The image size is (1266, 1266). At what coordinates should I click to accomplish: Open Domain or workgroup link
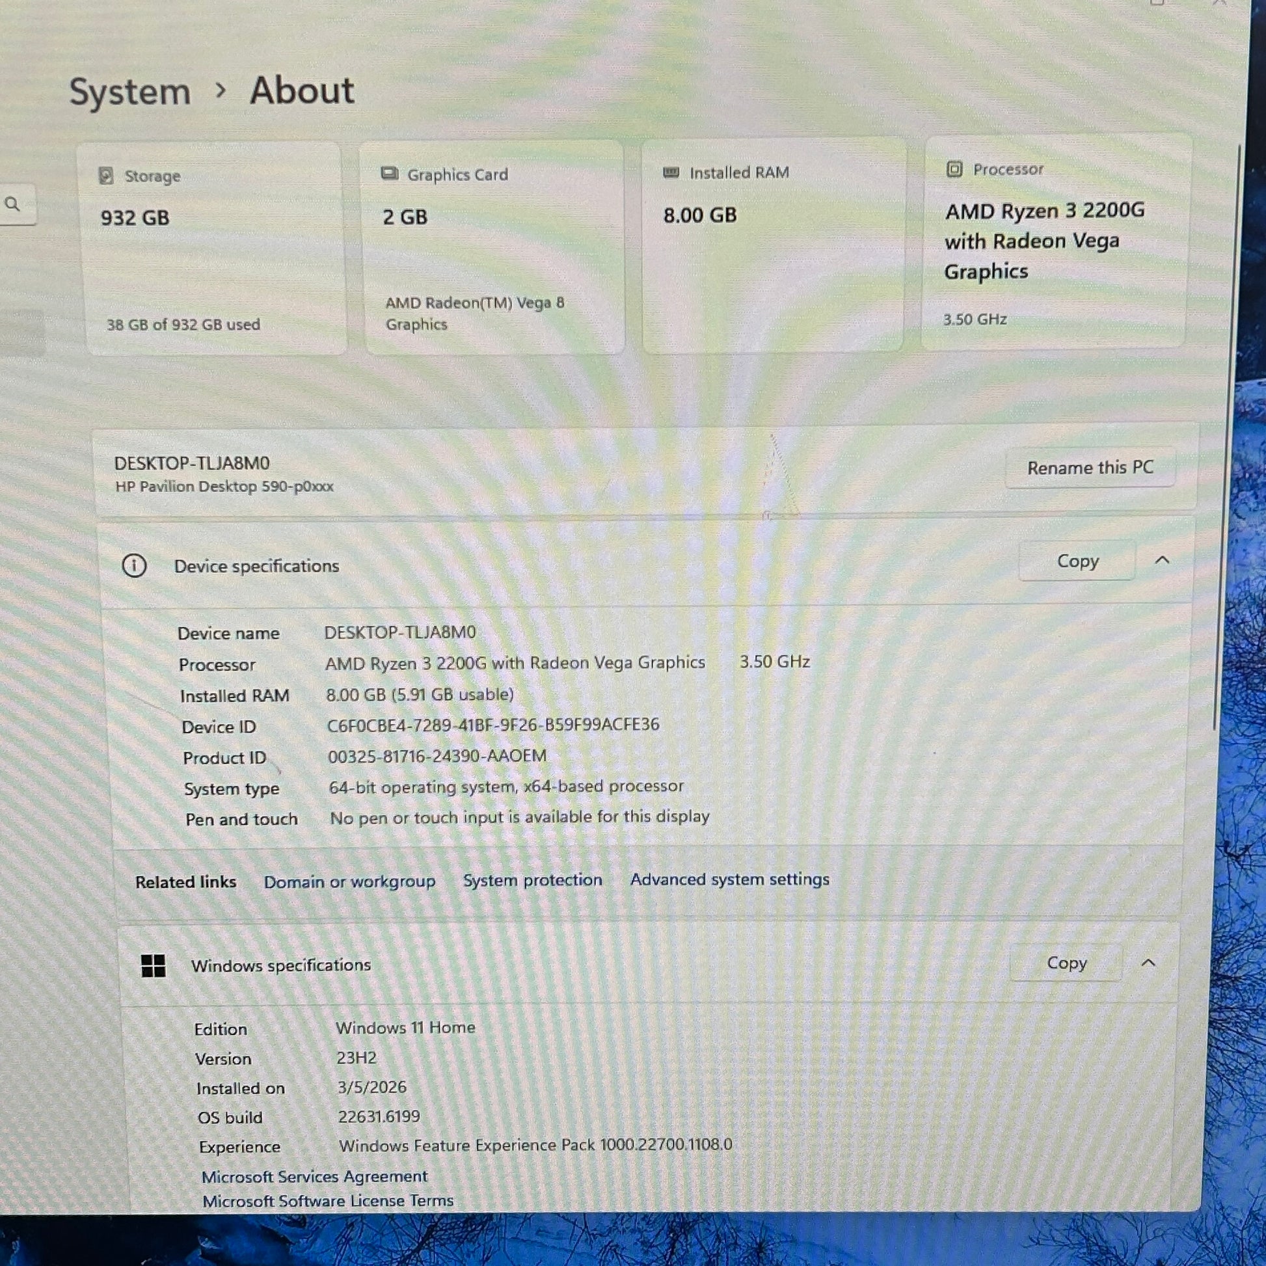tap(349, 882)
